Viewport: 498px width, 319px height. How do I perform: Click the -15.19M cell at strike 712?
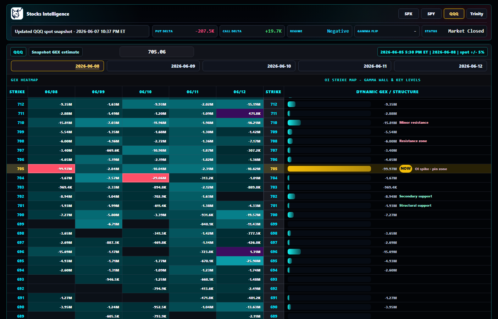tap(240, 104)
